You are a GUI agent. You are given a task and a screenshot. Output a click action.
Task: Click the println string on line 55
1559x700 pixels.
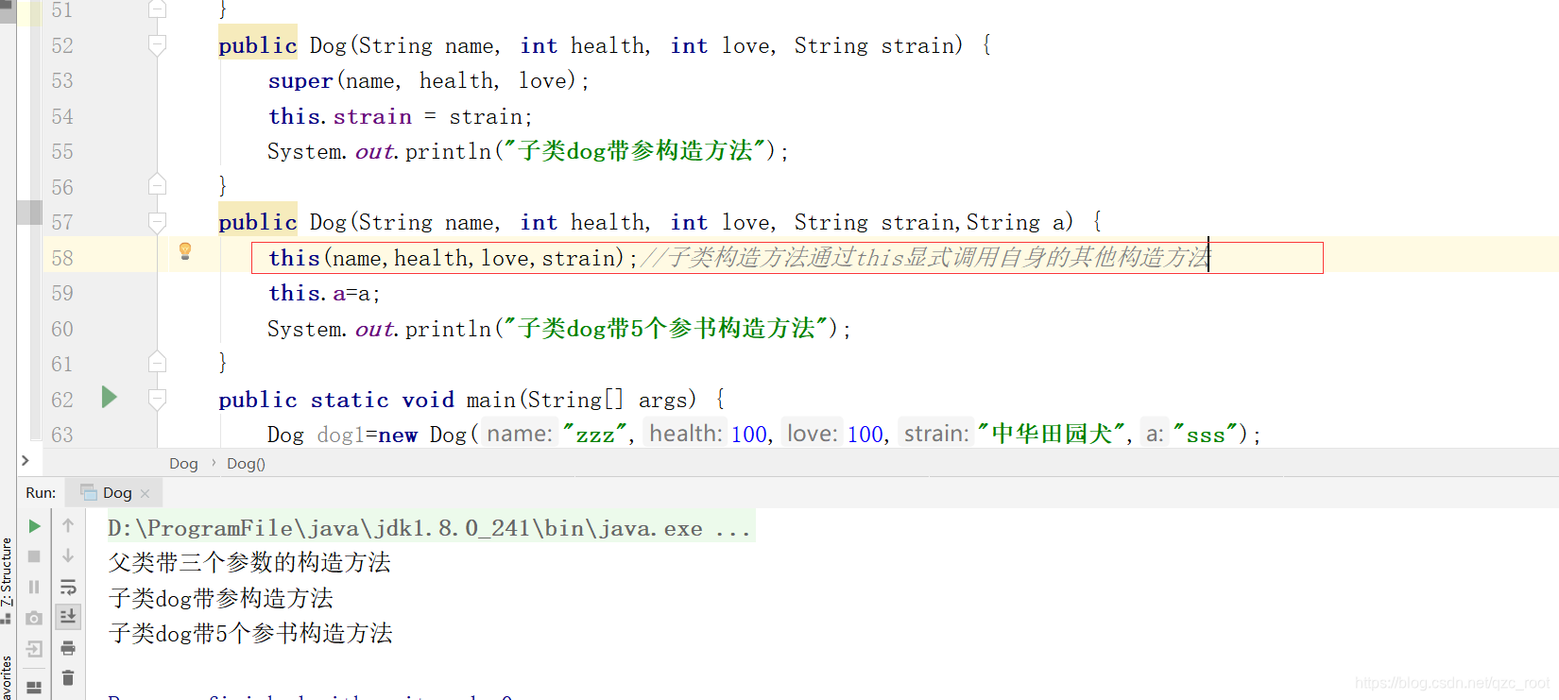[x=634, y=151]
